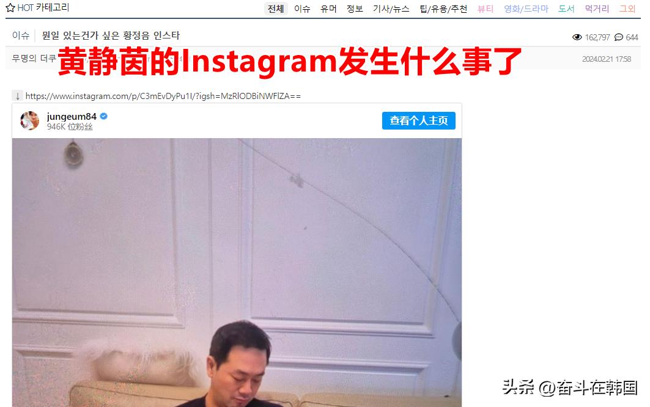The width and height of the screenshot is (650, 407).
Task: Click the jungeum84 profile avatar
Action: tap(30, 120)
